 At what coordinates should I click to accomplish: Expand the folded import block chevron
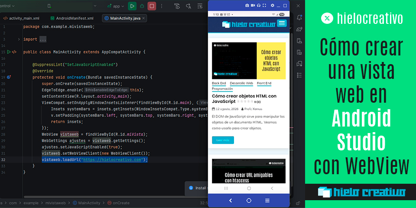(x=19, y=39)
